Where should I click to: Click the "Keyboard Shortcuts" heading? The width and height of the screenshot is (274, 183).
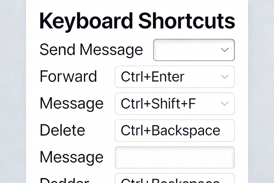pyautogui.click(x=137, y=21)
